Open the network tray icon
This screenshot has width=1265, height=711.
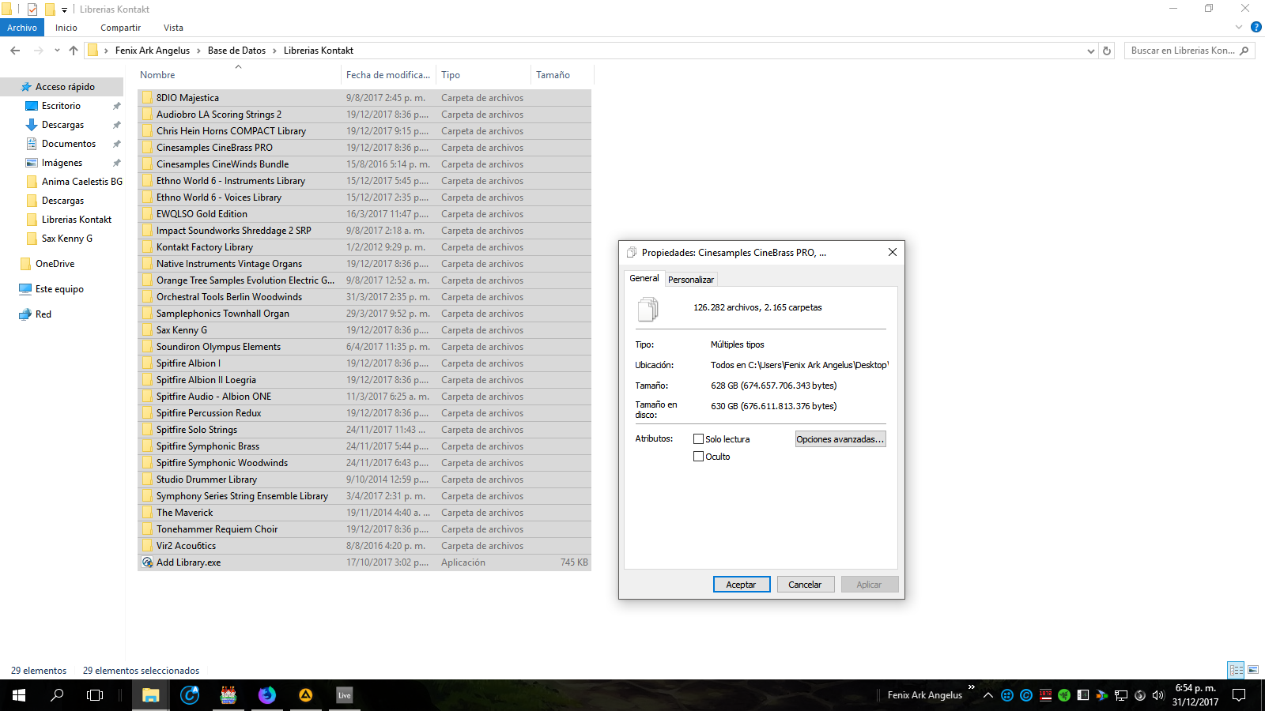coord(1121,695)
